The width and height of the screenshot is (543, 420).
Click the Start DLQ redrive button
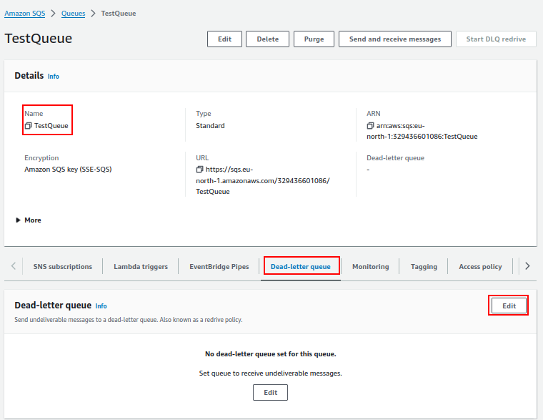[x=496, y=39]
